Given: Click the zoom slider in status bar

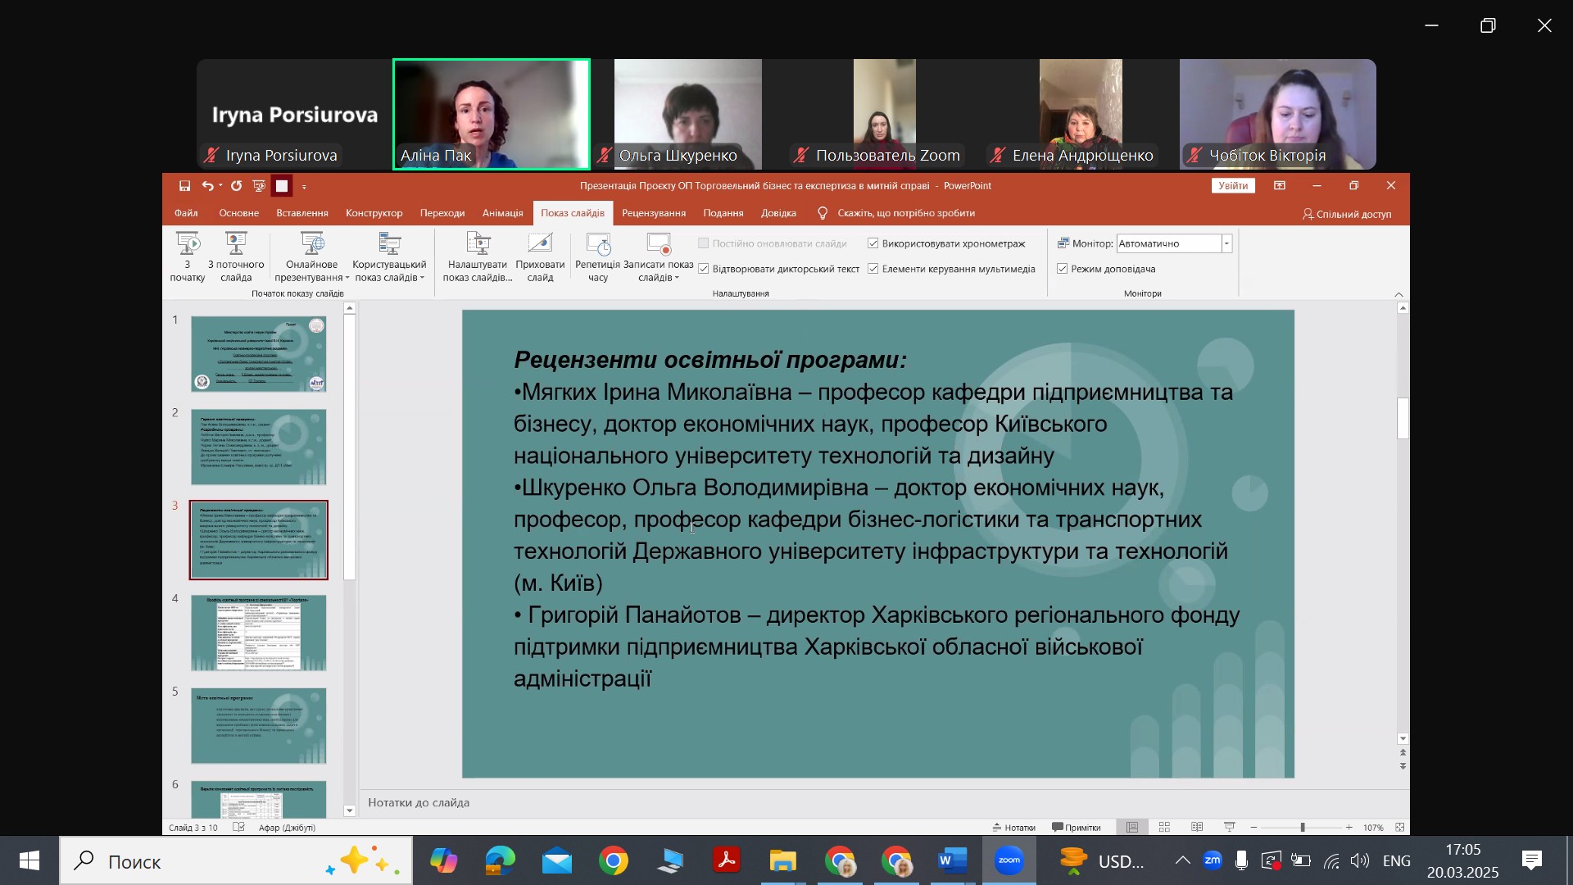Looking at the screenshot, I should 1302,828.
